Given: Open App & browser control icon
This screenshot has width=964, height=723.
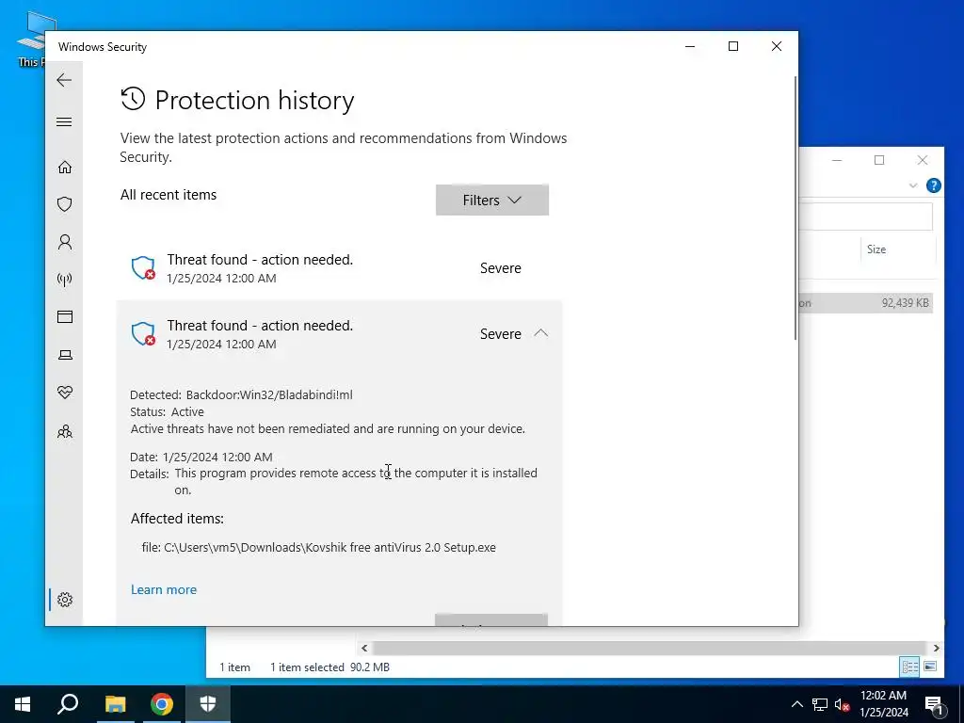Looking at the screenshot, I should [x=65, y=316].
